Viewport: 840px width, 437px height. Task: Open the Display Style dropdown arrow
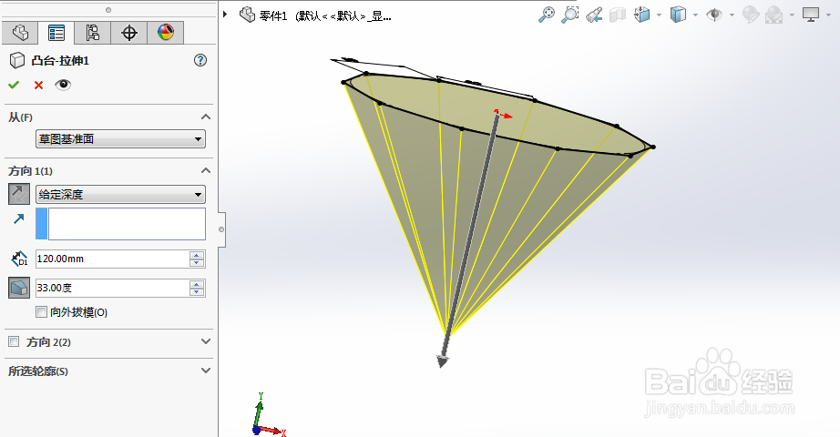pyautogui.click(x=695, y=15)
